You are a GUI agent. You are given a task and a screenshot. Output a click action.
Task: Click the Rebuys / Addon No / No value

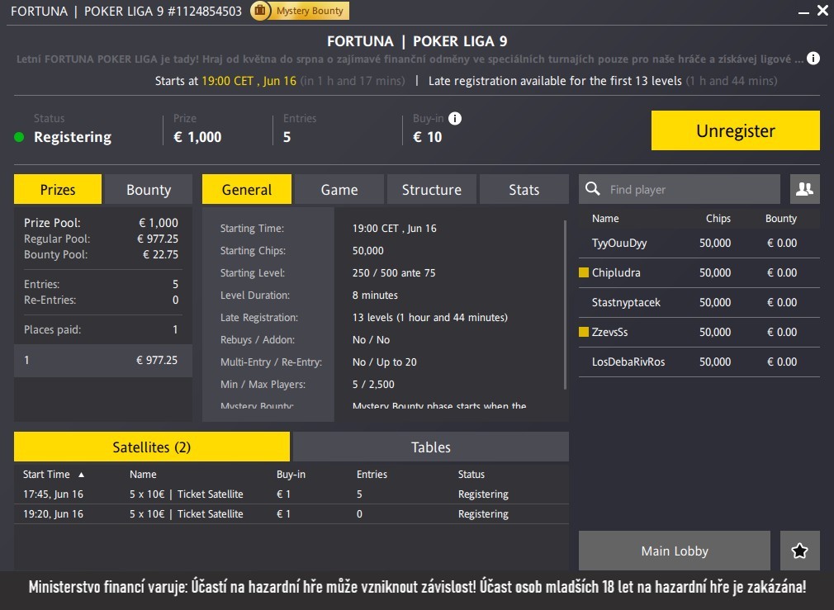(371, 340)
